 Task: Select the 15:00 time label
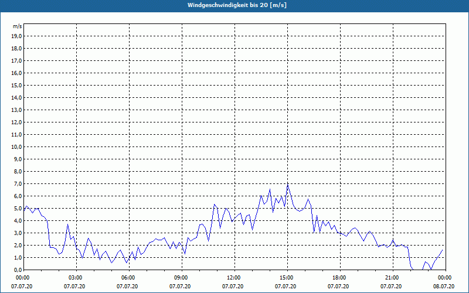tap(287, 278)
